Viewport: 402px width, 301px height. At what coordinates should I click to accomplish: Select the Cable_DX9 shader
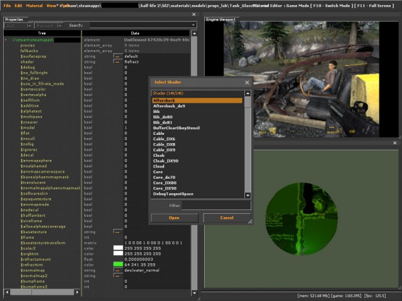coord(197,150)
